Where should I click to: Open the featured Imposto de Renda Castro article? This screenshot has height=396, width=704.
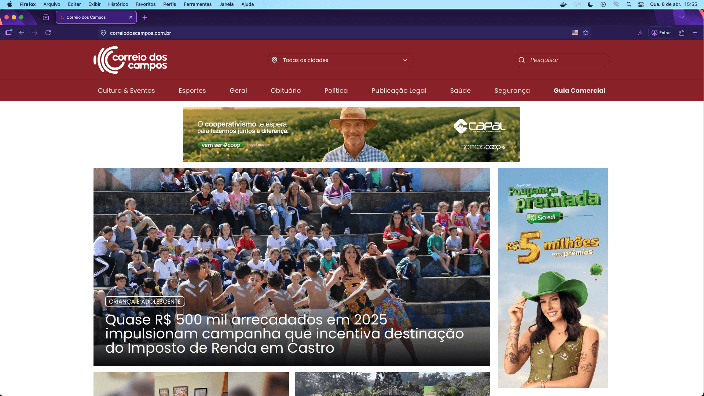click(285, 334)
